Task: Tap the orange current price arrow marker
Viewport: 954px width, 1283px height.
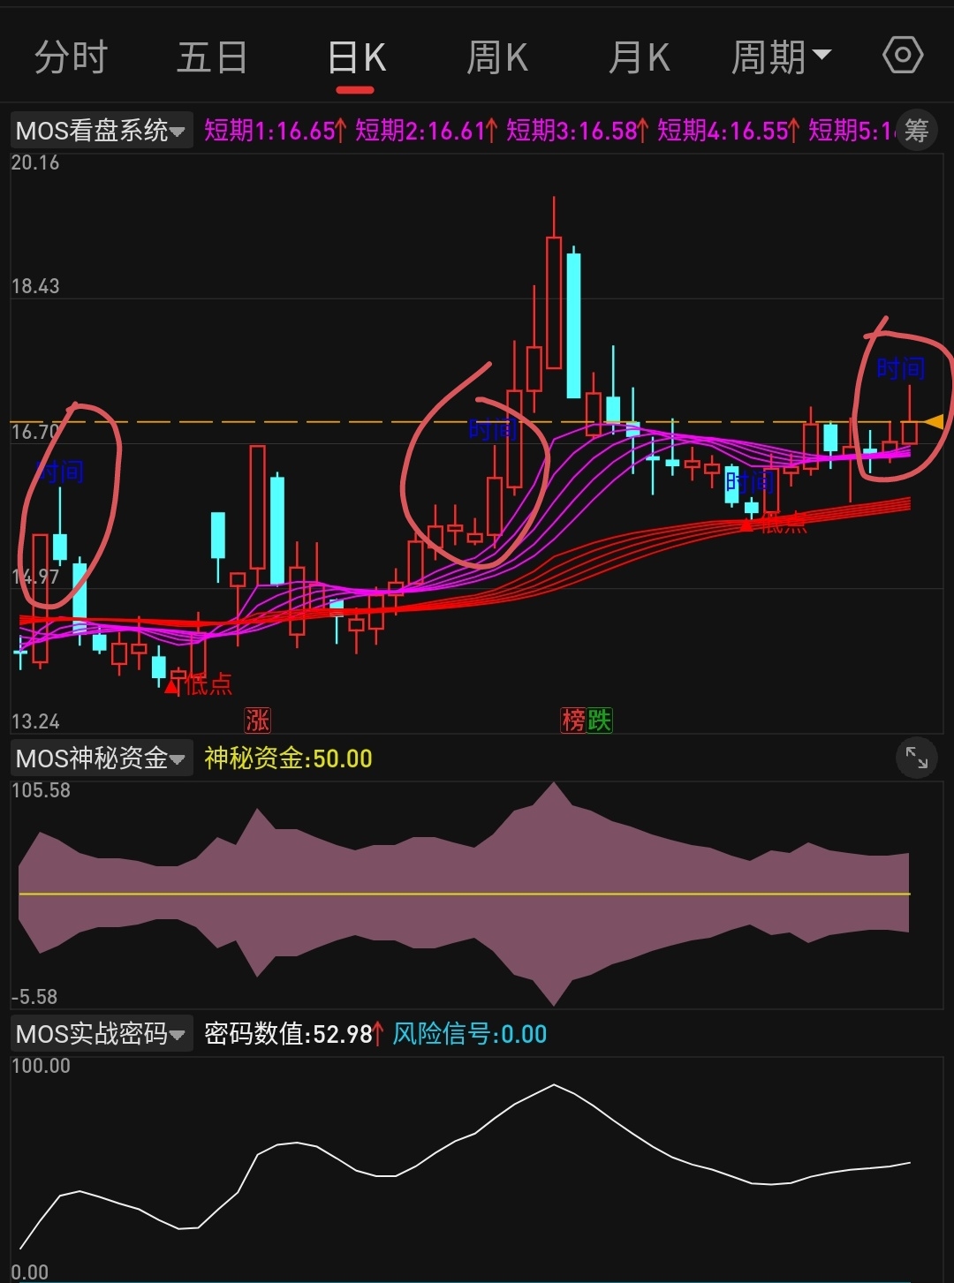Action: click(934, 422)
